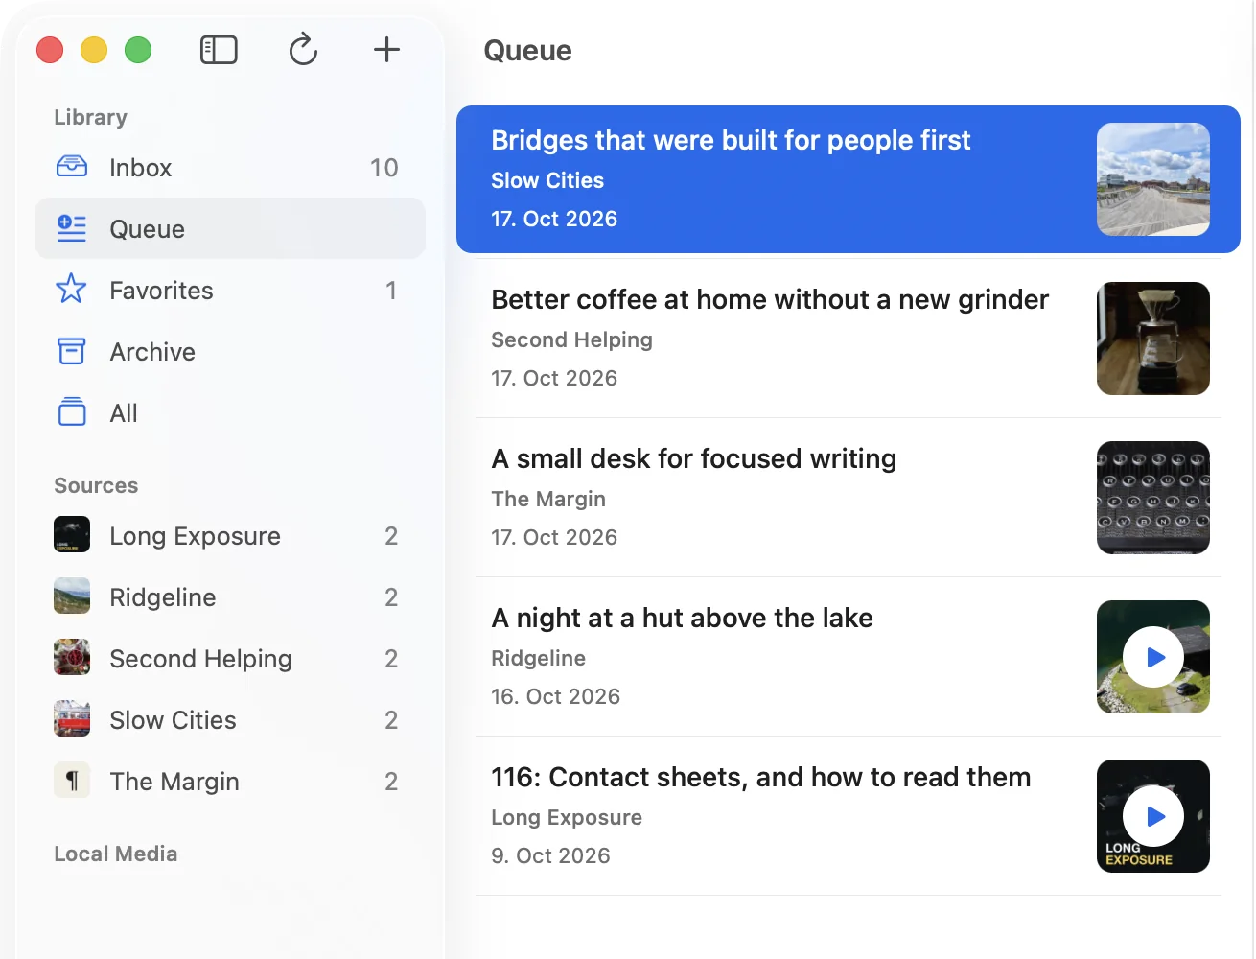The height and width of the screenshot is (959, 1256).
Task: Click the plus add button
Action: tap(386, 50)
